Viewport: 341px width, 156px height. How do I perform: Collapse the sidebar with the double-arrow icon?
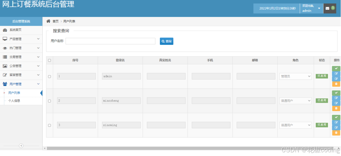(21, 146)
